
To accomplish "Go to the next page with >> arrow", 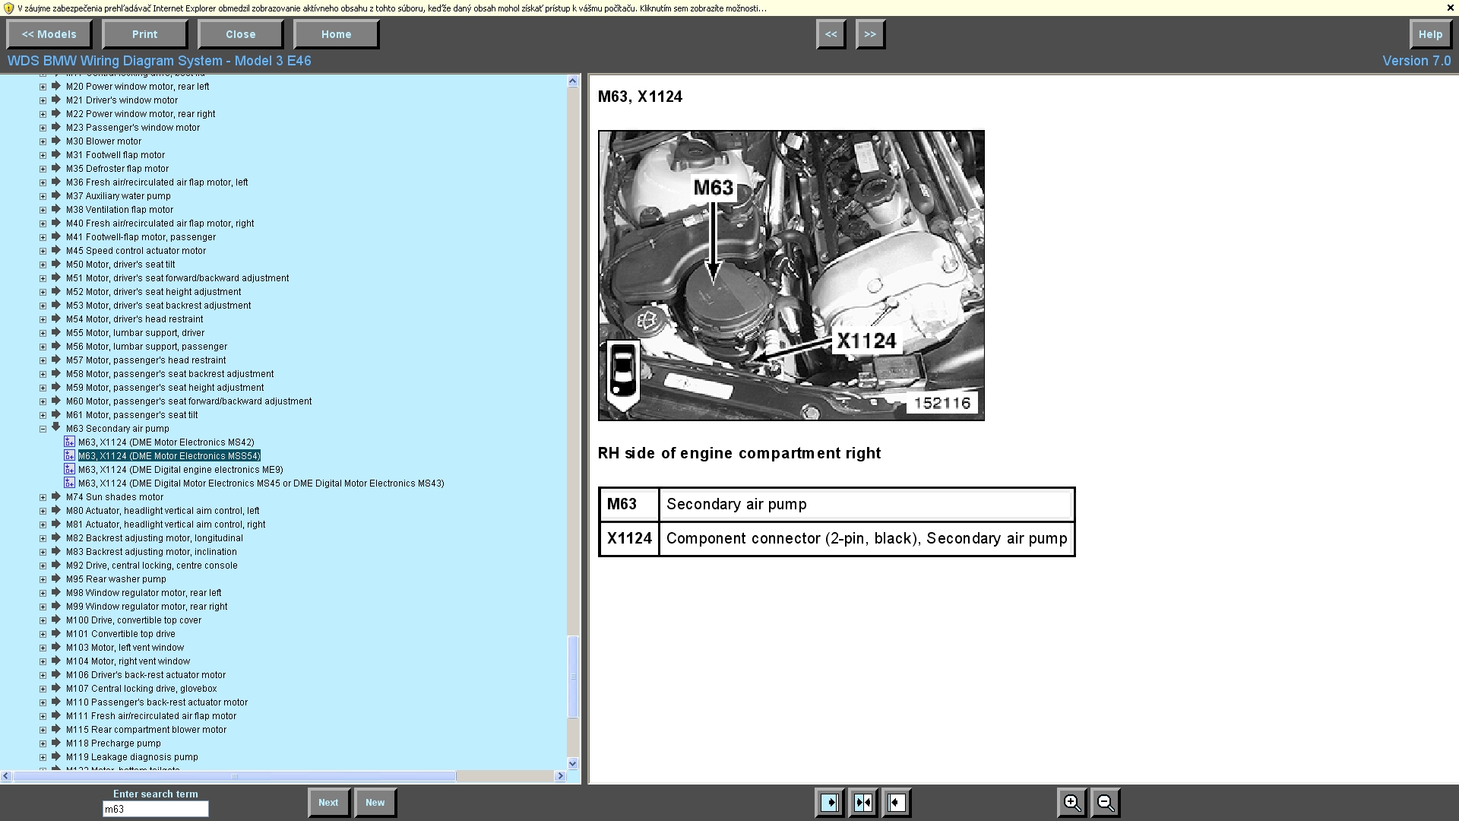I will coord(870,34).
